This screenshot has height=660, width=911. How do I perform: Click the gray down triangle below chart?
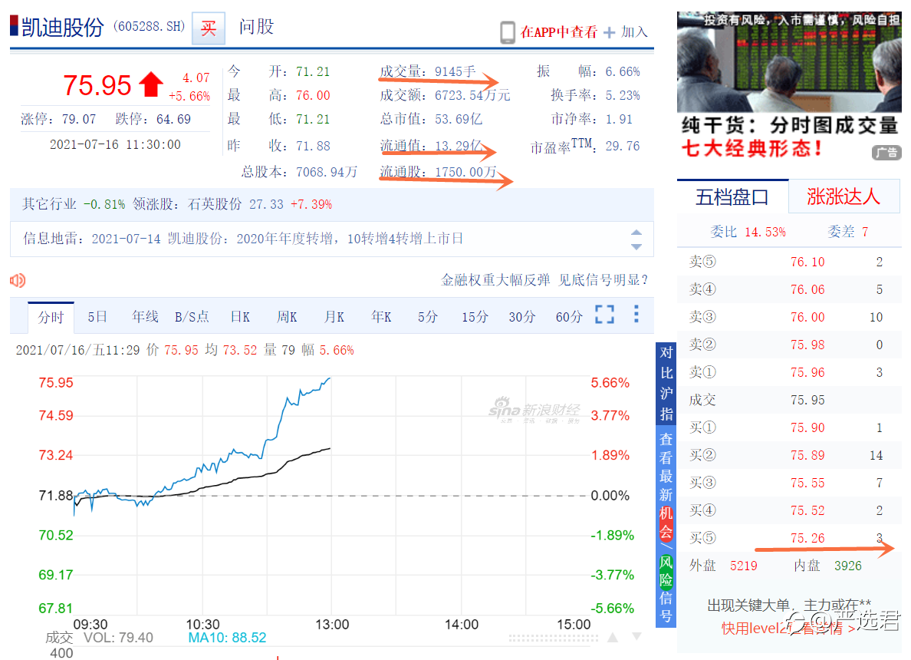coord(636,637)
